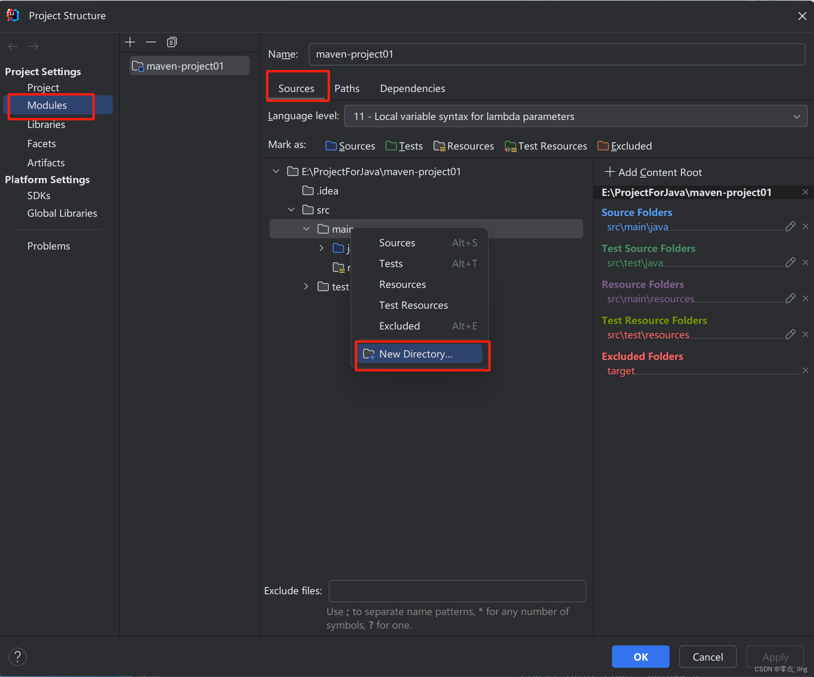Select Excluded in the context menu

399,326
